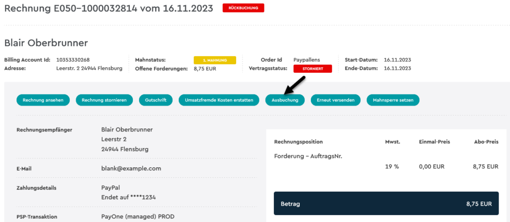Click the red Storniert contract status badge
The image size is (510, 222).
click(x=313, y=69)
